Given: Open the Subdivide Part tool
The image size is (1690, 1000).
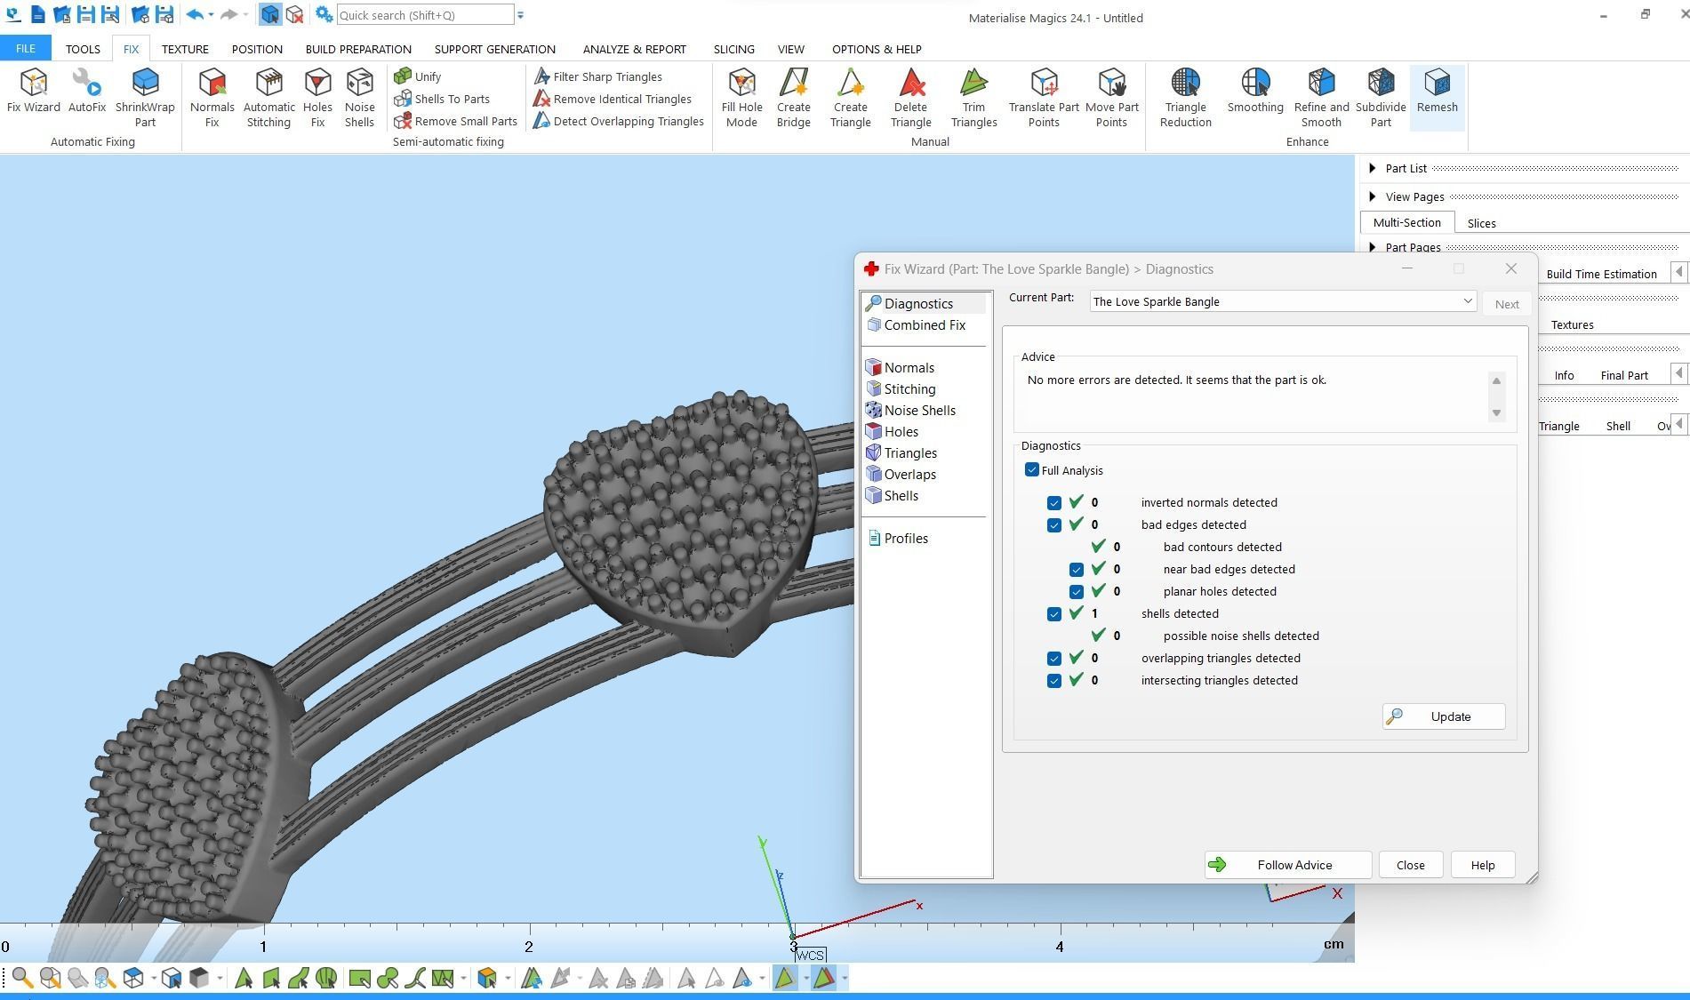Looking at the screenshot, I should pos(1381,98).
